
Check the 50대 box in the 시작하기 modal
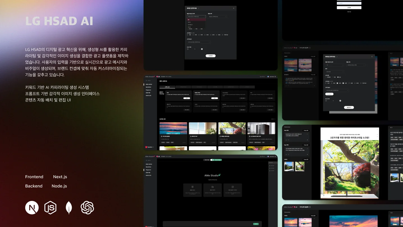click(x=211, y=35)
